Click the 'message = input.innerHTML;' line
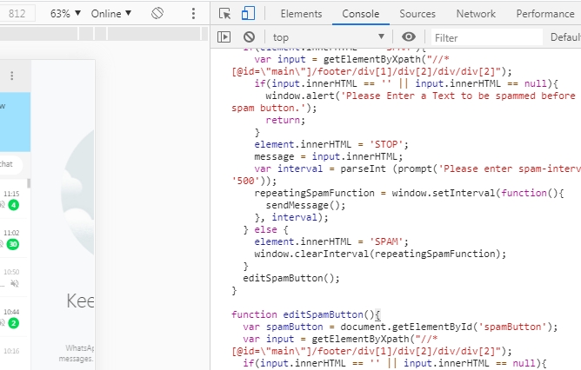Screen dimensions: 581x370 (x=328, y=156)
